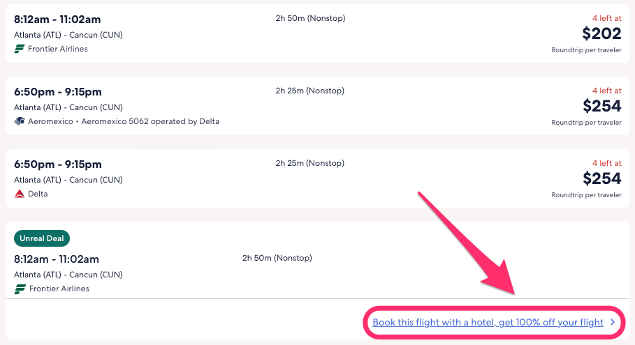Screen dimensions: 635x345
Task: Click '2h 50m (Nonstop)' in the Unreal Deal card
Action: coord(277,259)
